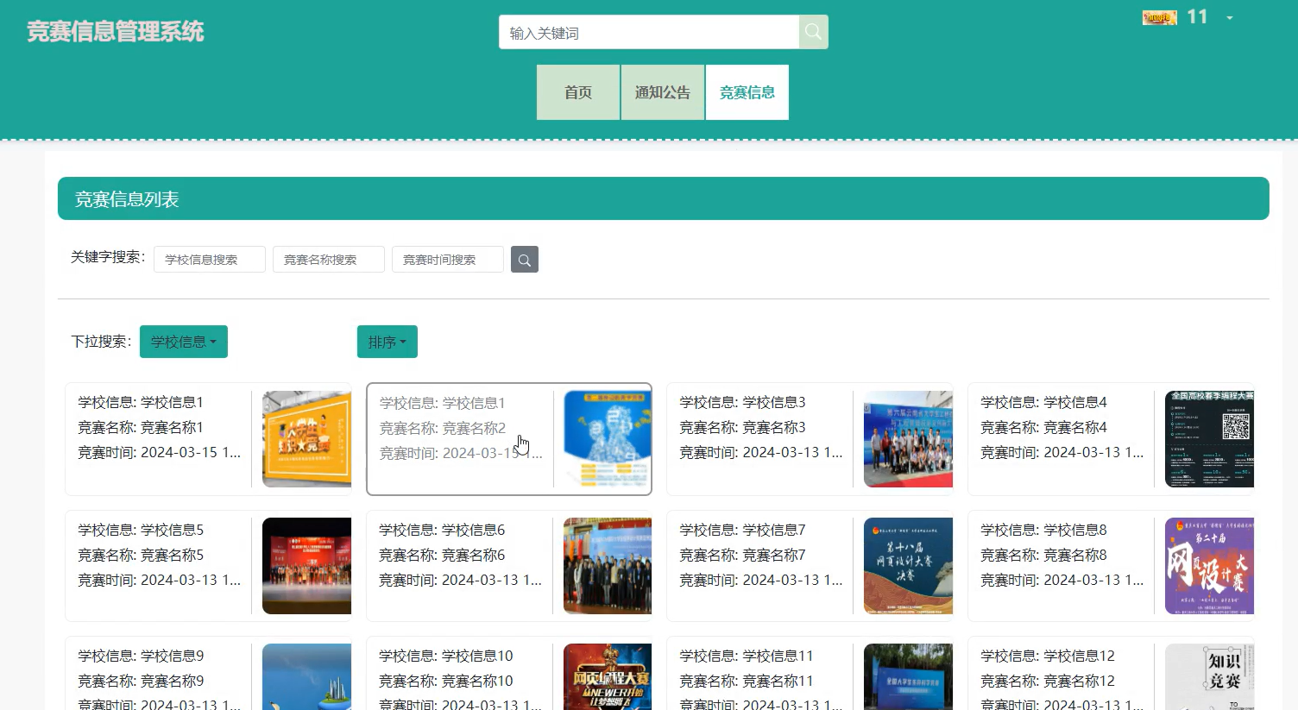1298x710 pixels.
Task: Open thumbnail image of 竞赛名称5 card
Action: tap(306, 566)
